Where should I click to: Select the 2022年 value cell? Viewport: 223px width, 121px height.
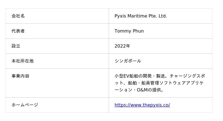point(160,46)
